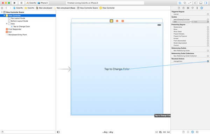Open the Any Any size class selector

coord(108,132)
